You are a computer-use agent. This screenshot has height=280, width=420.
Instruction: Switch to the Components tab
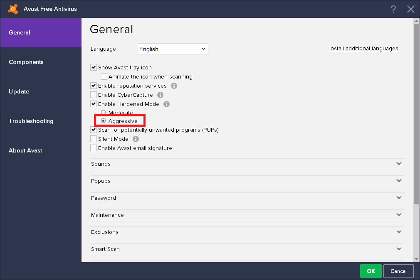(26, 62)
